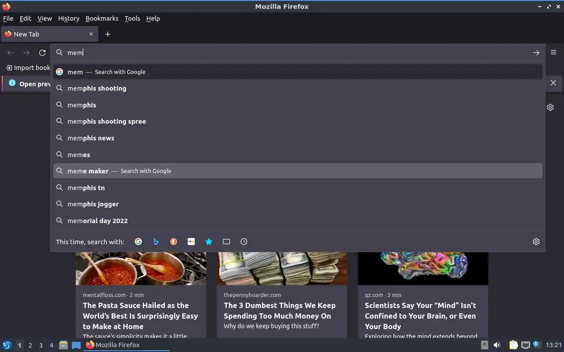This screenshot has width=564, height=352.
Task: Click the colorful brain thumbnail
Action: 423,268
